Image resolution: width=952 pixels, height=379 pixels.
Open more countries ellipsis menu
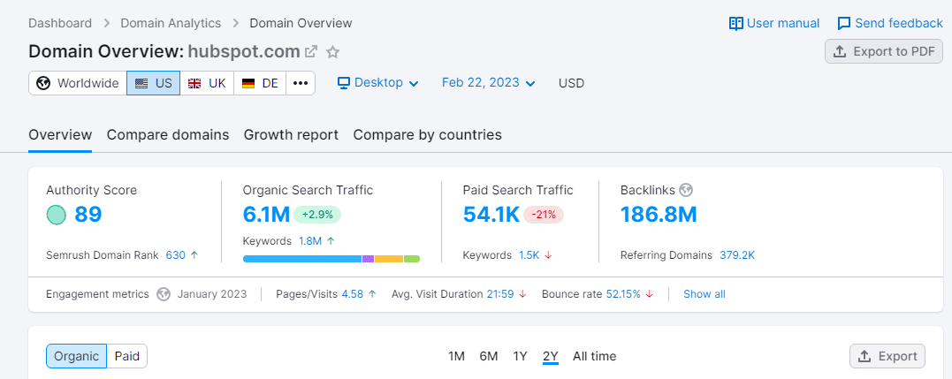pyautogui.click(x=301, y=83)
